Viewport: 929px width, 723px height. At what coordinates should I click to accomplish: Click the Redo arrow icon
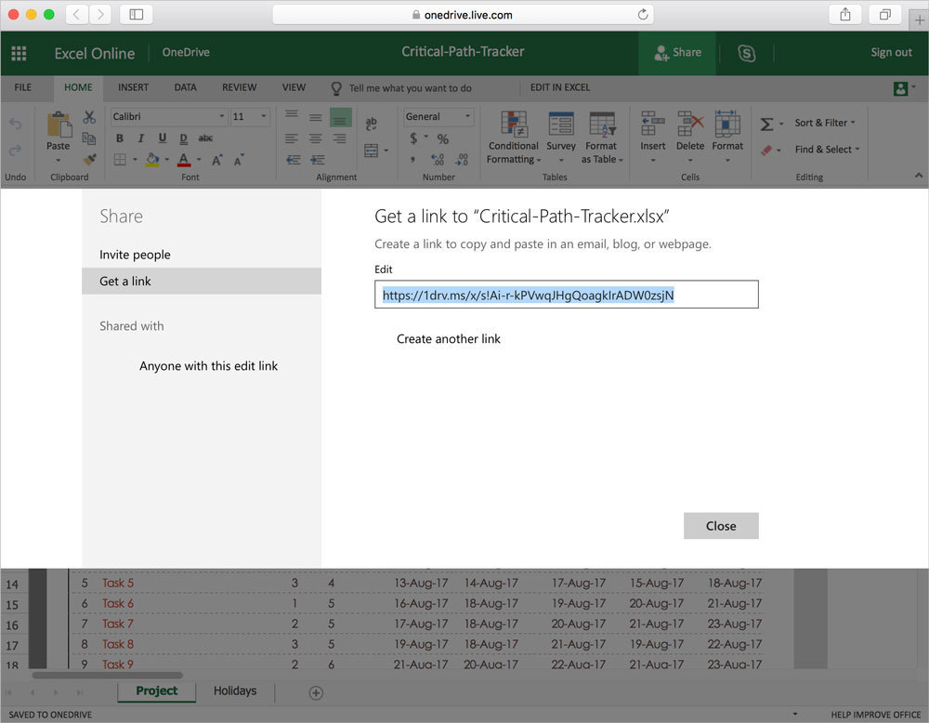click(x=16, y=150)
